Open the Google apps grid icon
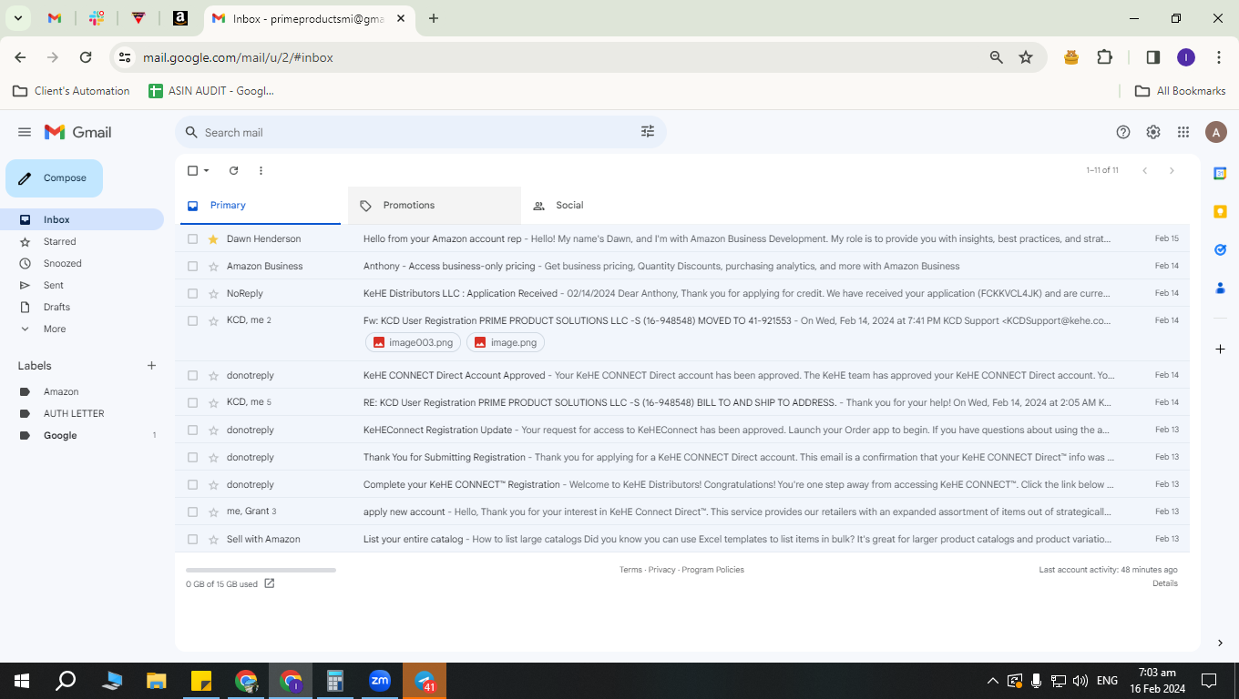Viewport: 1239px width, 699px height. (x=1183, y=132)
